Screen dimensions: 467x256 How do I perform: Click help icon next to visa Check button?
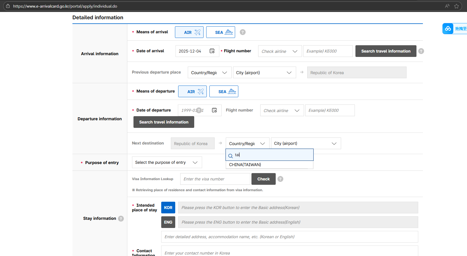(280, 179)
